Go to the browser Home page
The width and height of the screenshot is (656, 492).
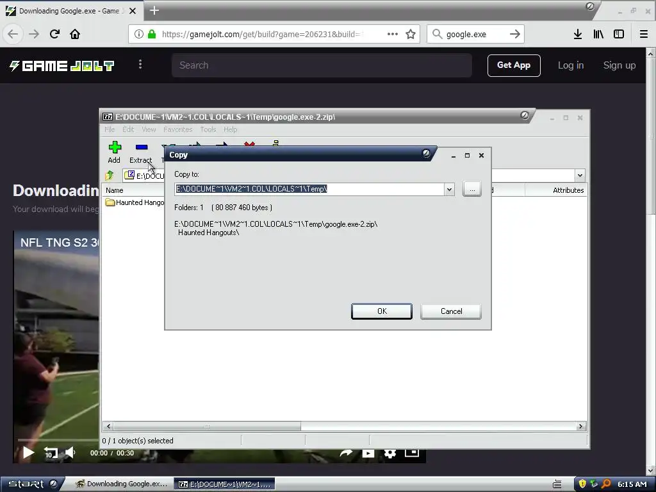[x=75, y=34]
